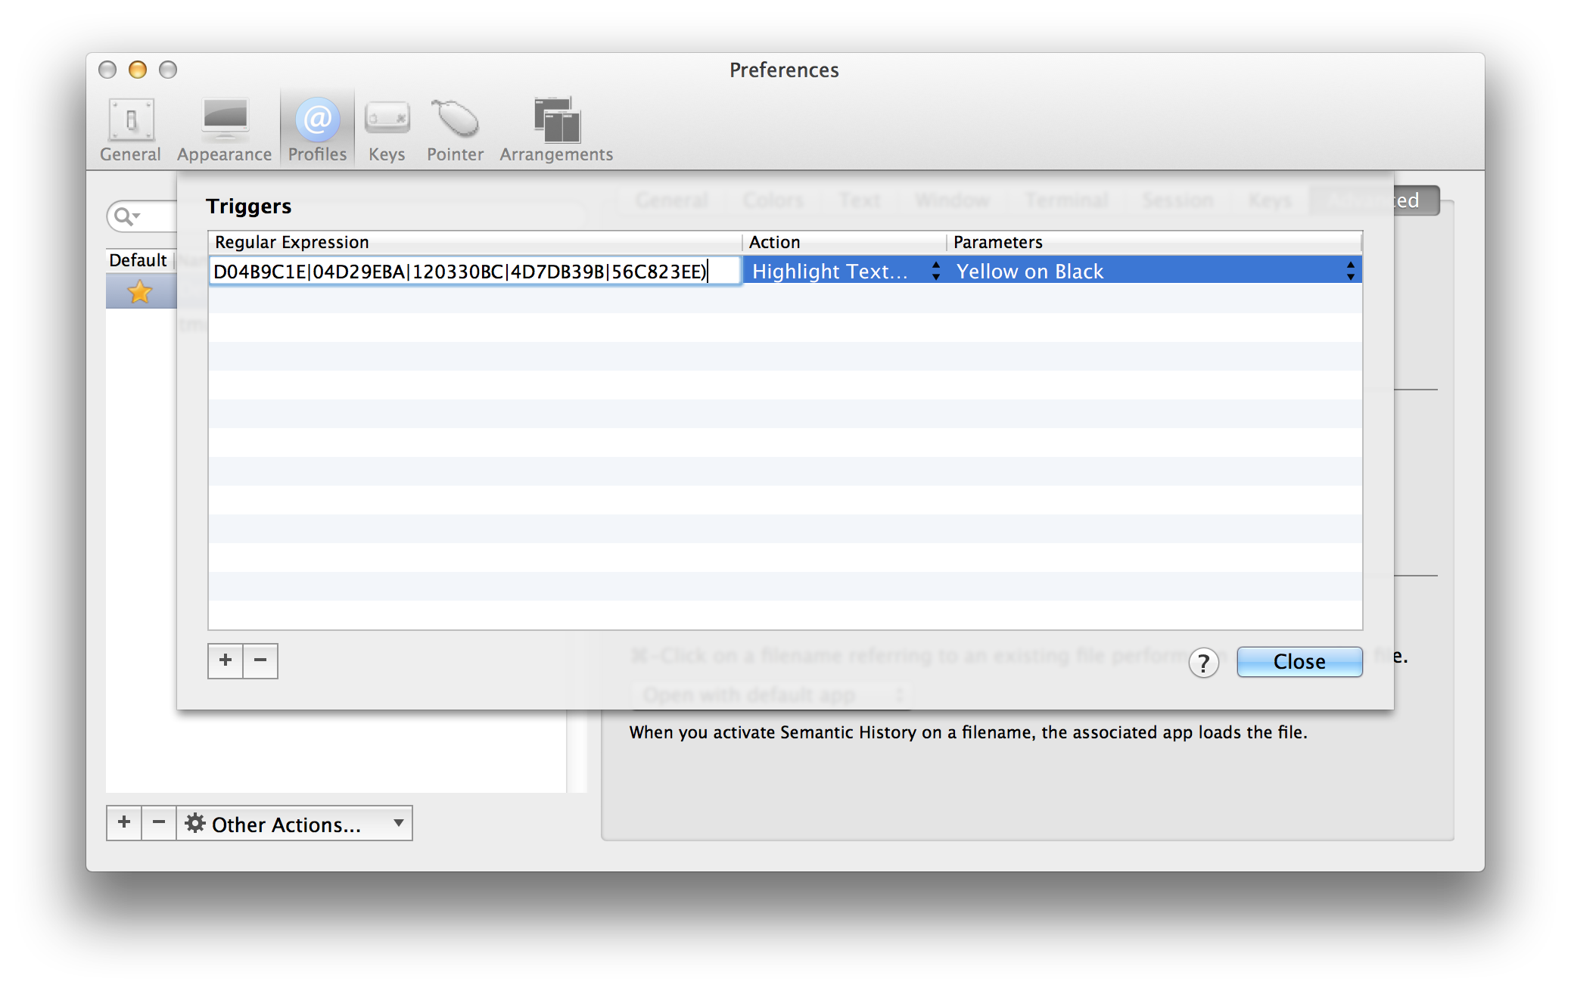
Task: Close the Triggers sheet
Action: (x=1299, y=662)
